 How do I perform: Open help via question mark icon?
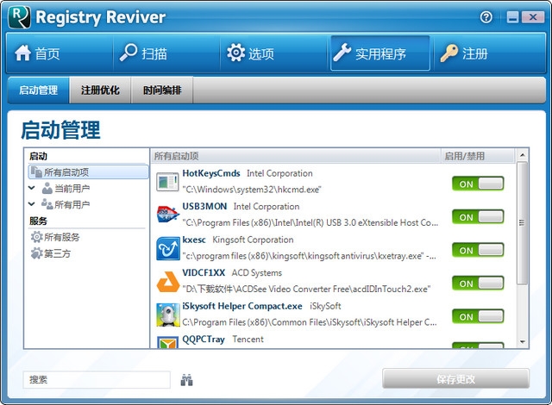click(x=486, y=17)
